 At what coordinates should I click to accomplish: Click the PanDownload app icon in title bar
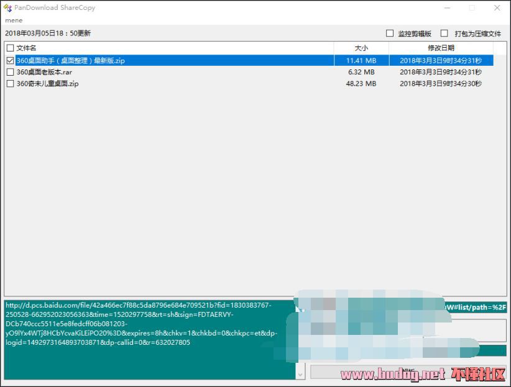coord(7,7)
